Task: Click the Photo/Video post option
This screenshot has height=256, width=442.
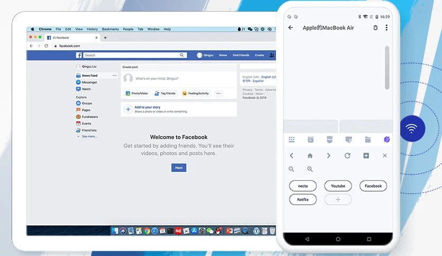Action: coord(137,93)
